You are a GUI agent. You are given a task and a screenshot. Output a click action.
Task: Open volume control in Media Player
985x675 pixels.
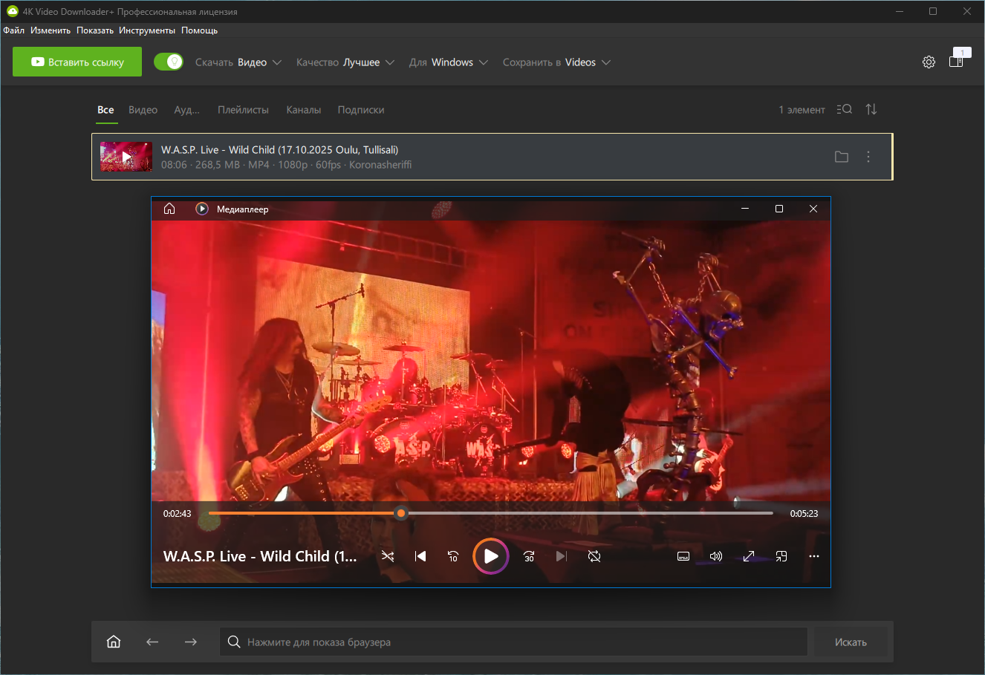(716, 556)
